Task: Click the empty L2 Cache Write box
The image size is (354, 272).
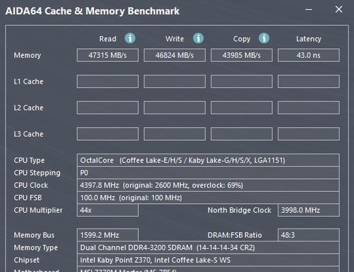Action: pyautogui.click(x=174, y=107)
